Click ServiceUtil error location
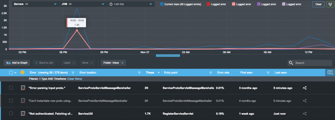Screen dimensions: 335x120 (85, 113)
